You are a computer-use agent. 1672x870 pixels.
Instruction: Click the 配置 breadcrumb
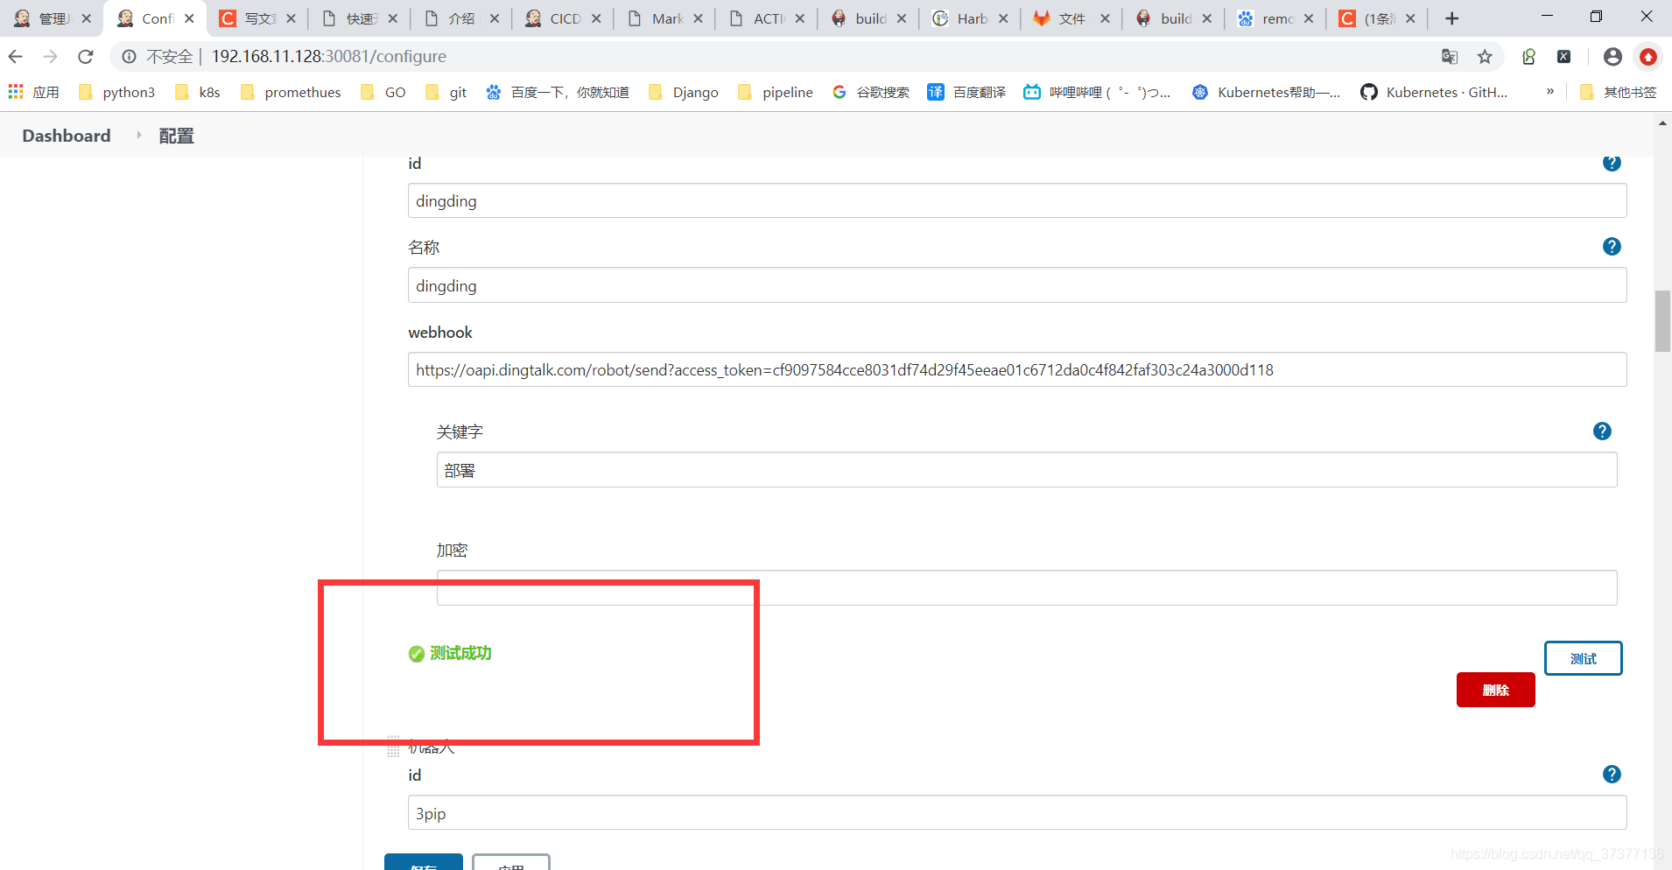coord(176,136)
